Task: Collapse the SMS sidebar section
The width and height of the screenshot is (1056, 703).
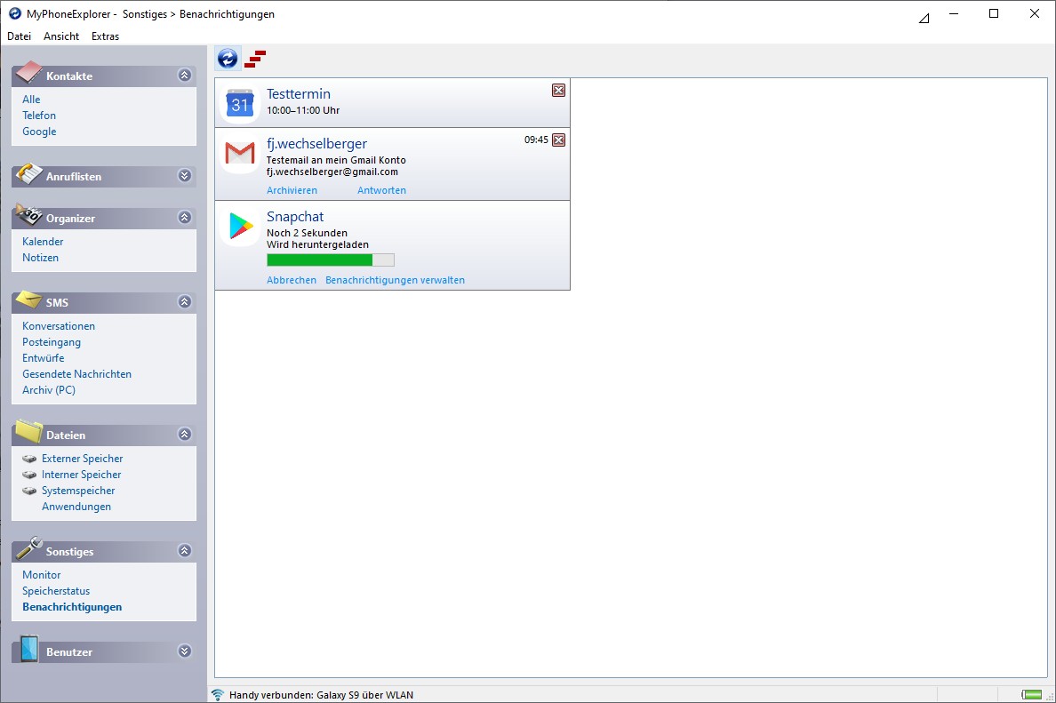Action: point(185,301)
